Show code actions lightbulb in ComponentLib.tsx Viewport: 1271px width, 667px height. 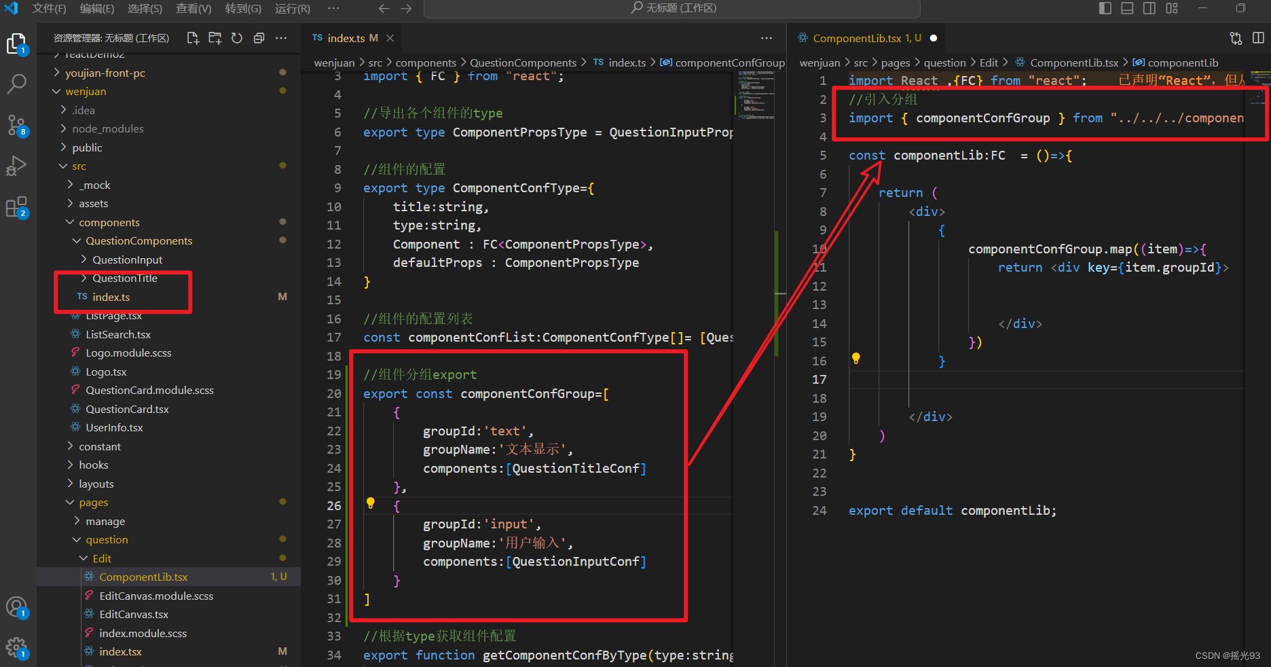pos(856,359)
